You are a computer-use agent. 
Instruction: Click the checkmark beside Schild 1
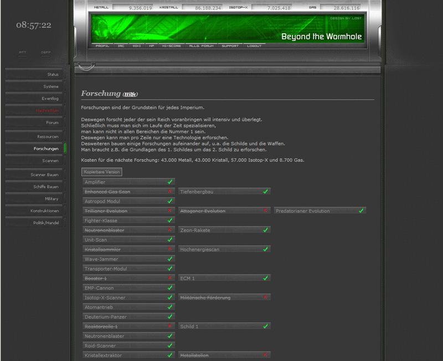pos(266,327)
